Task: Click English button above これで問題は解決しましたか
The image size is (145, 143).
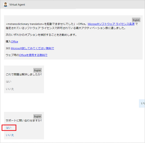Action: [x=37, y=70]
